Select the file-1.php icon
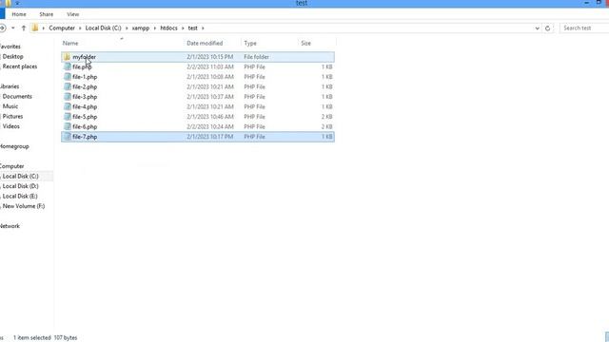 68,77
